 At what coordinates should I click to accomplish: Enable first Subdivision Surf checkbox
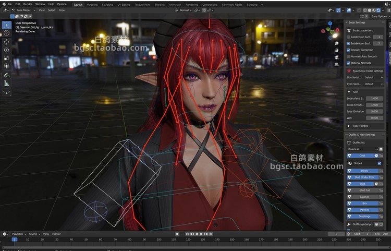(x=348, y=37)
